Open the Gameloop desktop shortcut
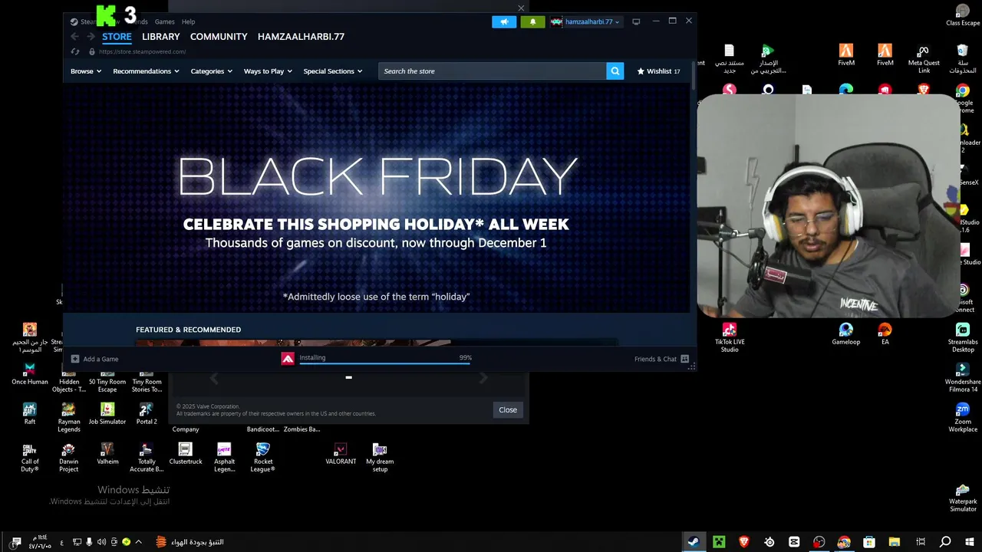Viewport: 982px width, 552px height. (846, 334)
